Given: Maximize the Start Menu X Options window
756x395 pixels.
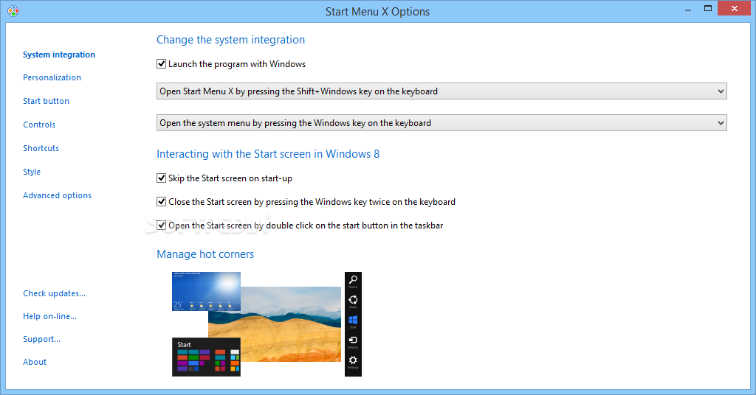Looking at the screenshot, I should pyautogui.click(x=708, y=9).
